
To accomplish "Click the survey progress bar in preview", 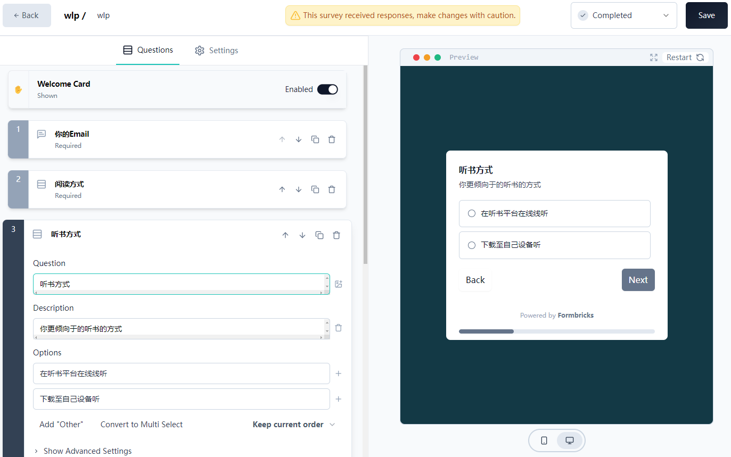I will pos(556,331).
